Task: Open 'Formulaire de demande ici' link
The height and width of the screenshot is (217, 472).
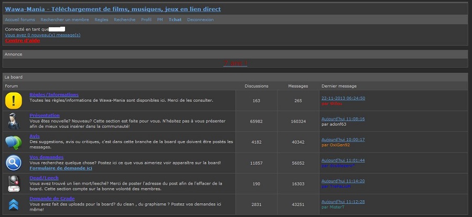Action: (x=61, y=168)
